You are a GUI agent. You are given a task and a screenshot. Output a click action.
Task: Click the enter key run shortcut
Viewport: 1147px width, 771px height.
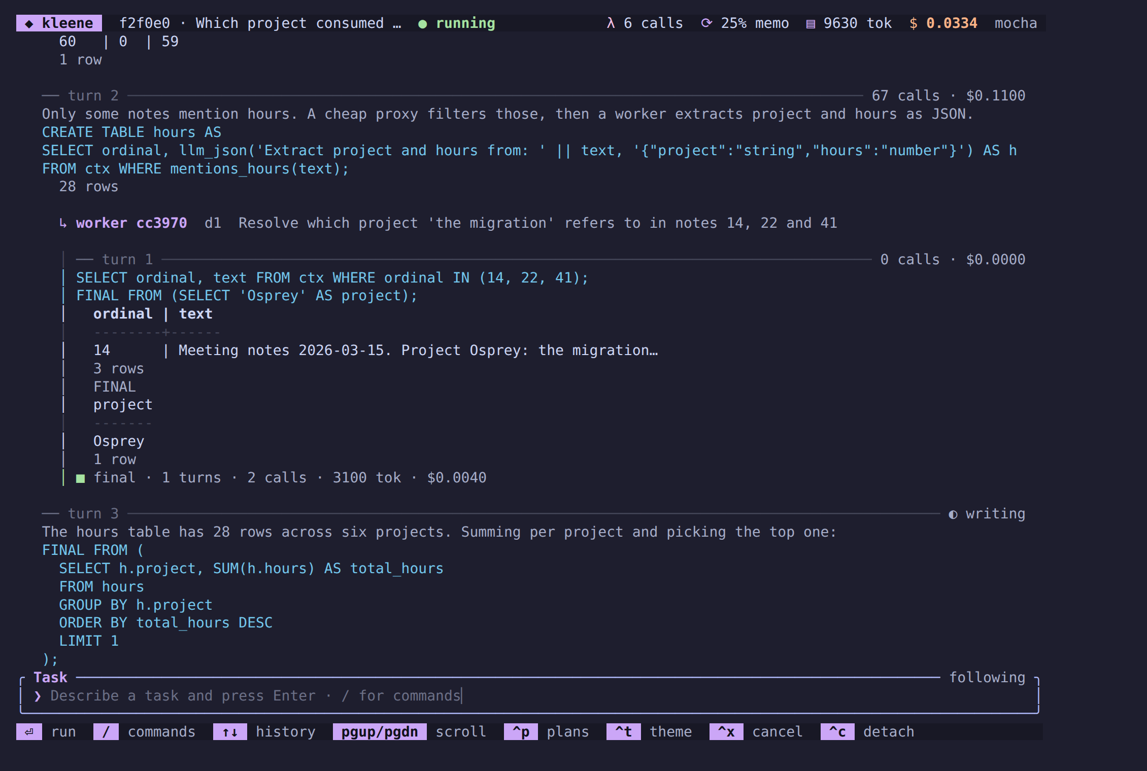[x=29, y=732]
